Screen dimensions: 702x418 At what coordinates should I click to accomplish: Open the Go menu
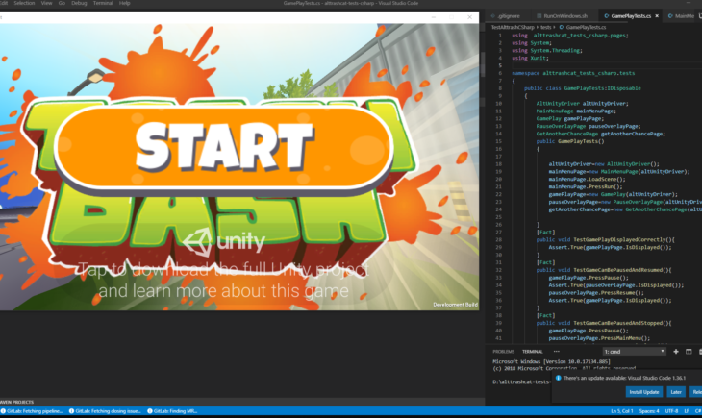coord(62,3)
